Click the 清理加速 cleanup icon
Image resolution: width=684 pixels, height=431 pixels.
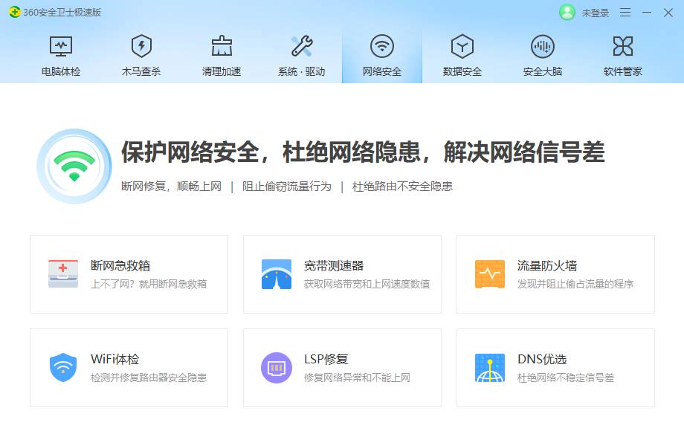click(x=223, y=45)
